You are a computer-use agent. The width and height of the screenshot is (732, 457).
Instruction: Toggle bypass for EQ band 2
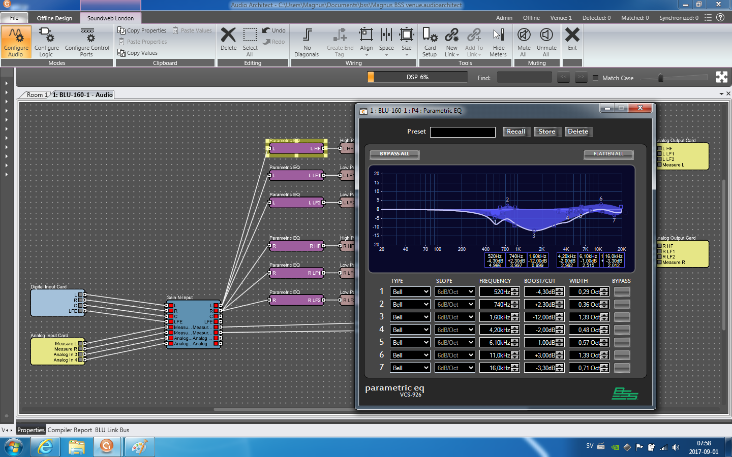622,304
